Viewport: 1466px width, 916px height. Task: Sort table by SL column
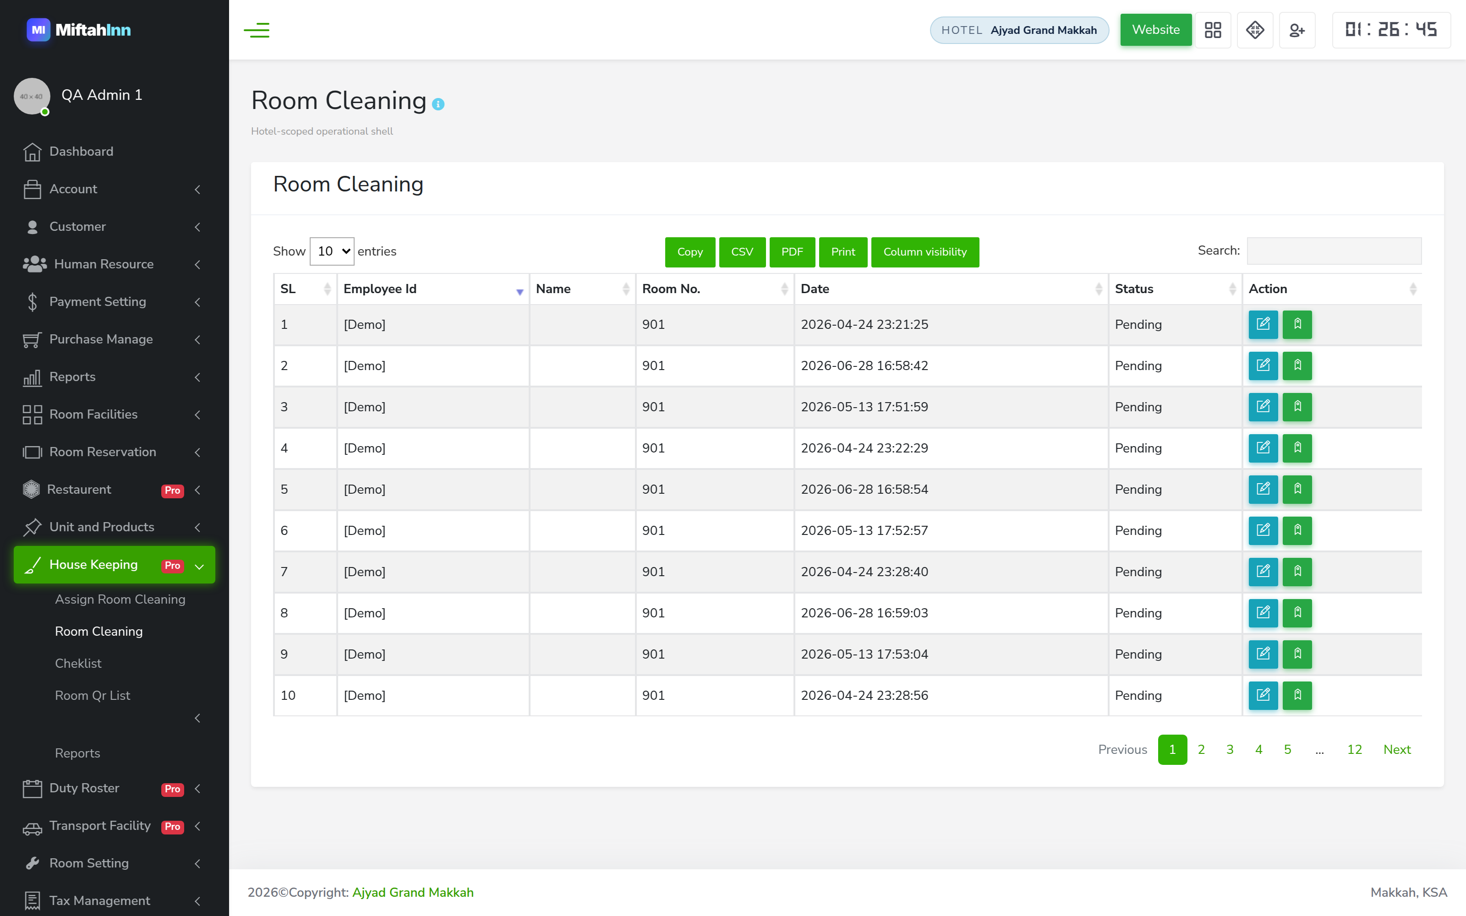[x=305, y=289]
